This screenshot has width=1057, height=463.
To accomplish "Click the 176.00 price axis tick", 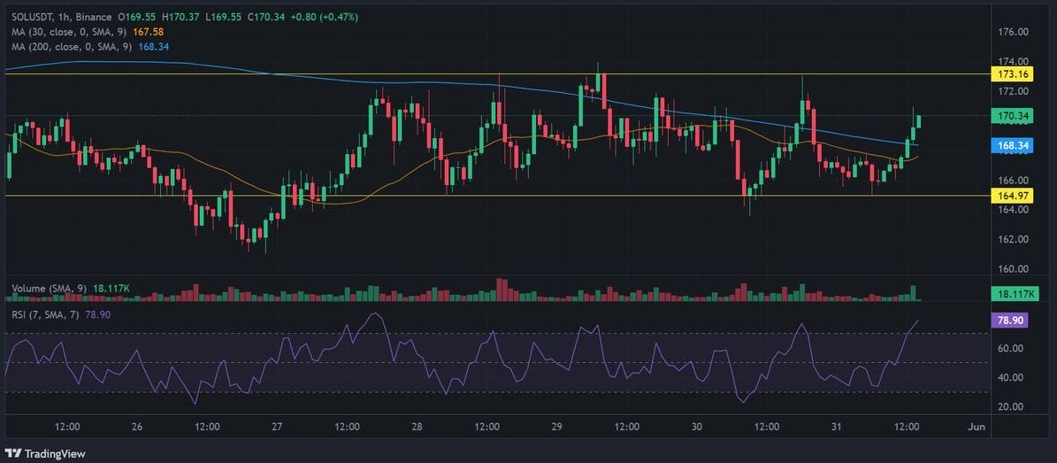I will (x=1013, y=32).
